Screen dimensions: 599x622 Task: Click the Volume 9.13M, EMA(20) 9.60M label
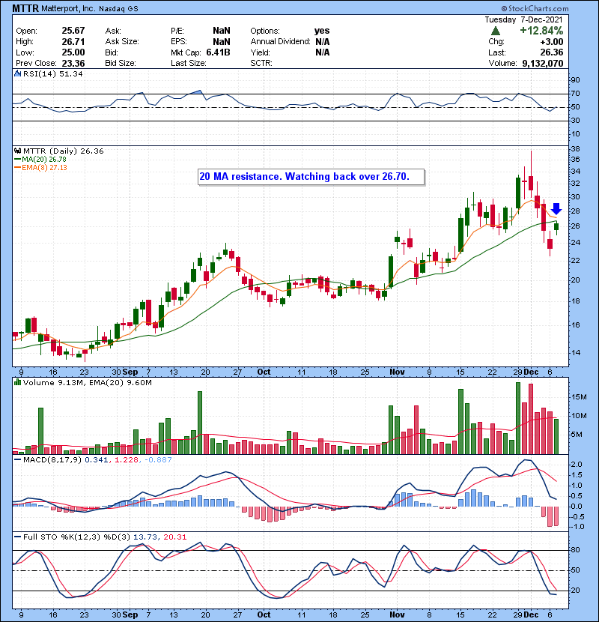point(87,383)
